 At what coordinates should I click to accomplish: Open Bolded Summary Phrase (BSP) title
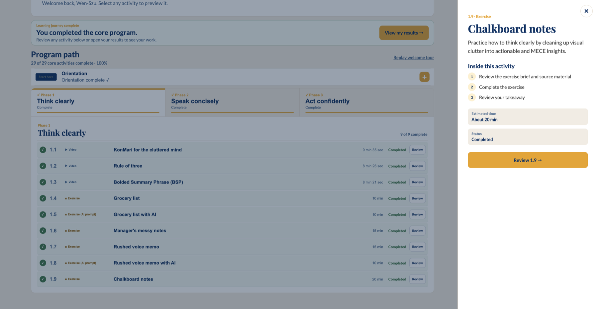click(148, 182)
